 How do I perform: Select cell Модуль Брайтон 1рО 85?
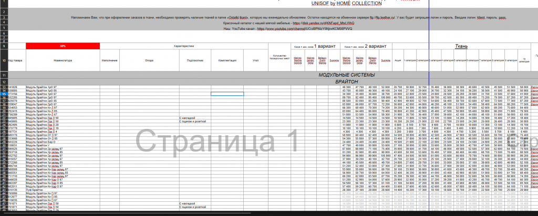[x=63, y=91]
